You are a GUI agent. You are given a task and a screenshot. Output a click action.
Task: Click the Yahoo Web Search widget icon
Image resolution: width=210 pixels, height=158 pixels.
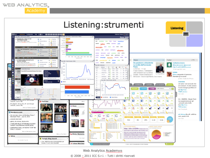click(x=71, y=143)
